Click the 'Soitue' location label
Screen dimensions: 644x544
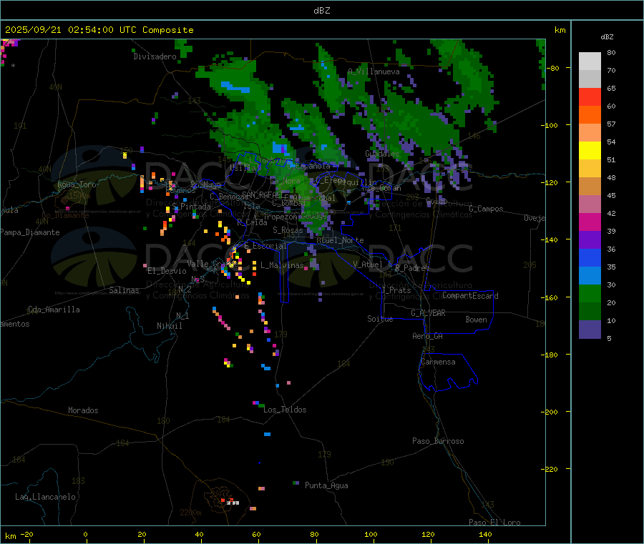pos(381,319)
